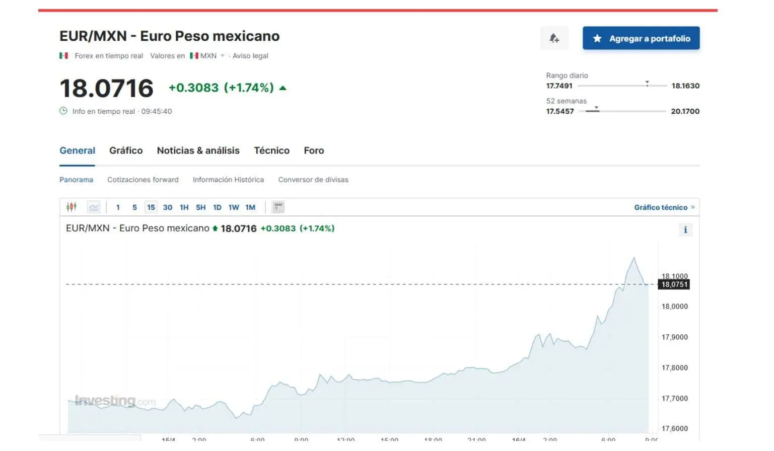Image resolution: width=774 pixels, height=451 pixels.
Task: Select 15 minute chart interval
Action: pyautogui.click(x=151, y=207)
